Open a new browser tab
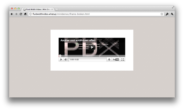Viewport: 184px width, 110px height. tap(57, 9)
